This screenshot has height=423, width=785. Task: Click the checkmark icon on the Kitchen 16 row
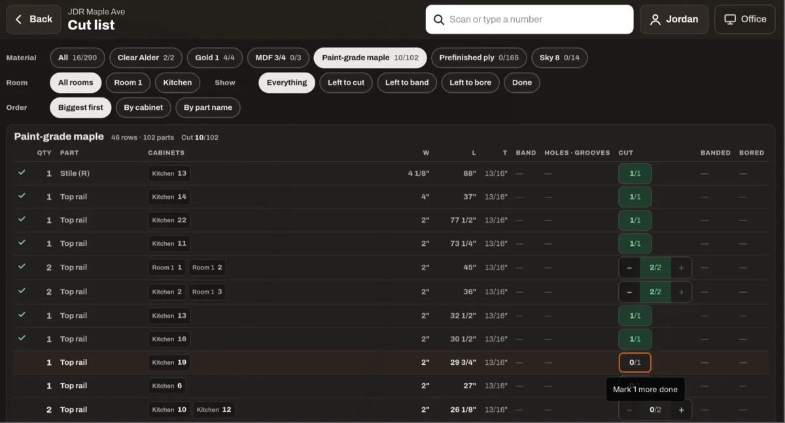coord(22,338)
